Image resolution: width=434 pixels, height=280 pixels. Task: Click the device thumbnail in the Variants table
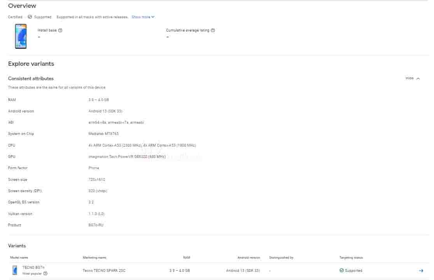click(x=14, y=270)
